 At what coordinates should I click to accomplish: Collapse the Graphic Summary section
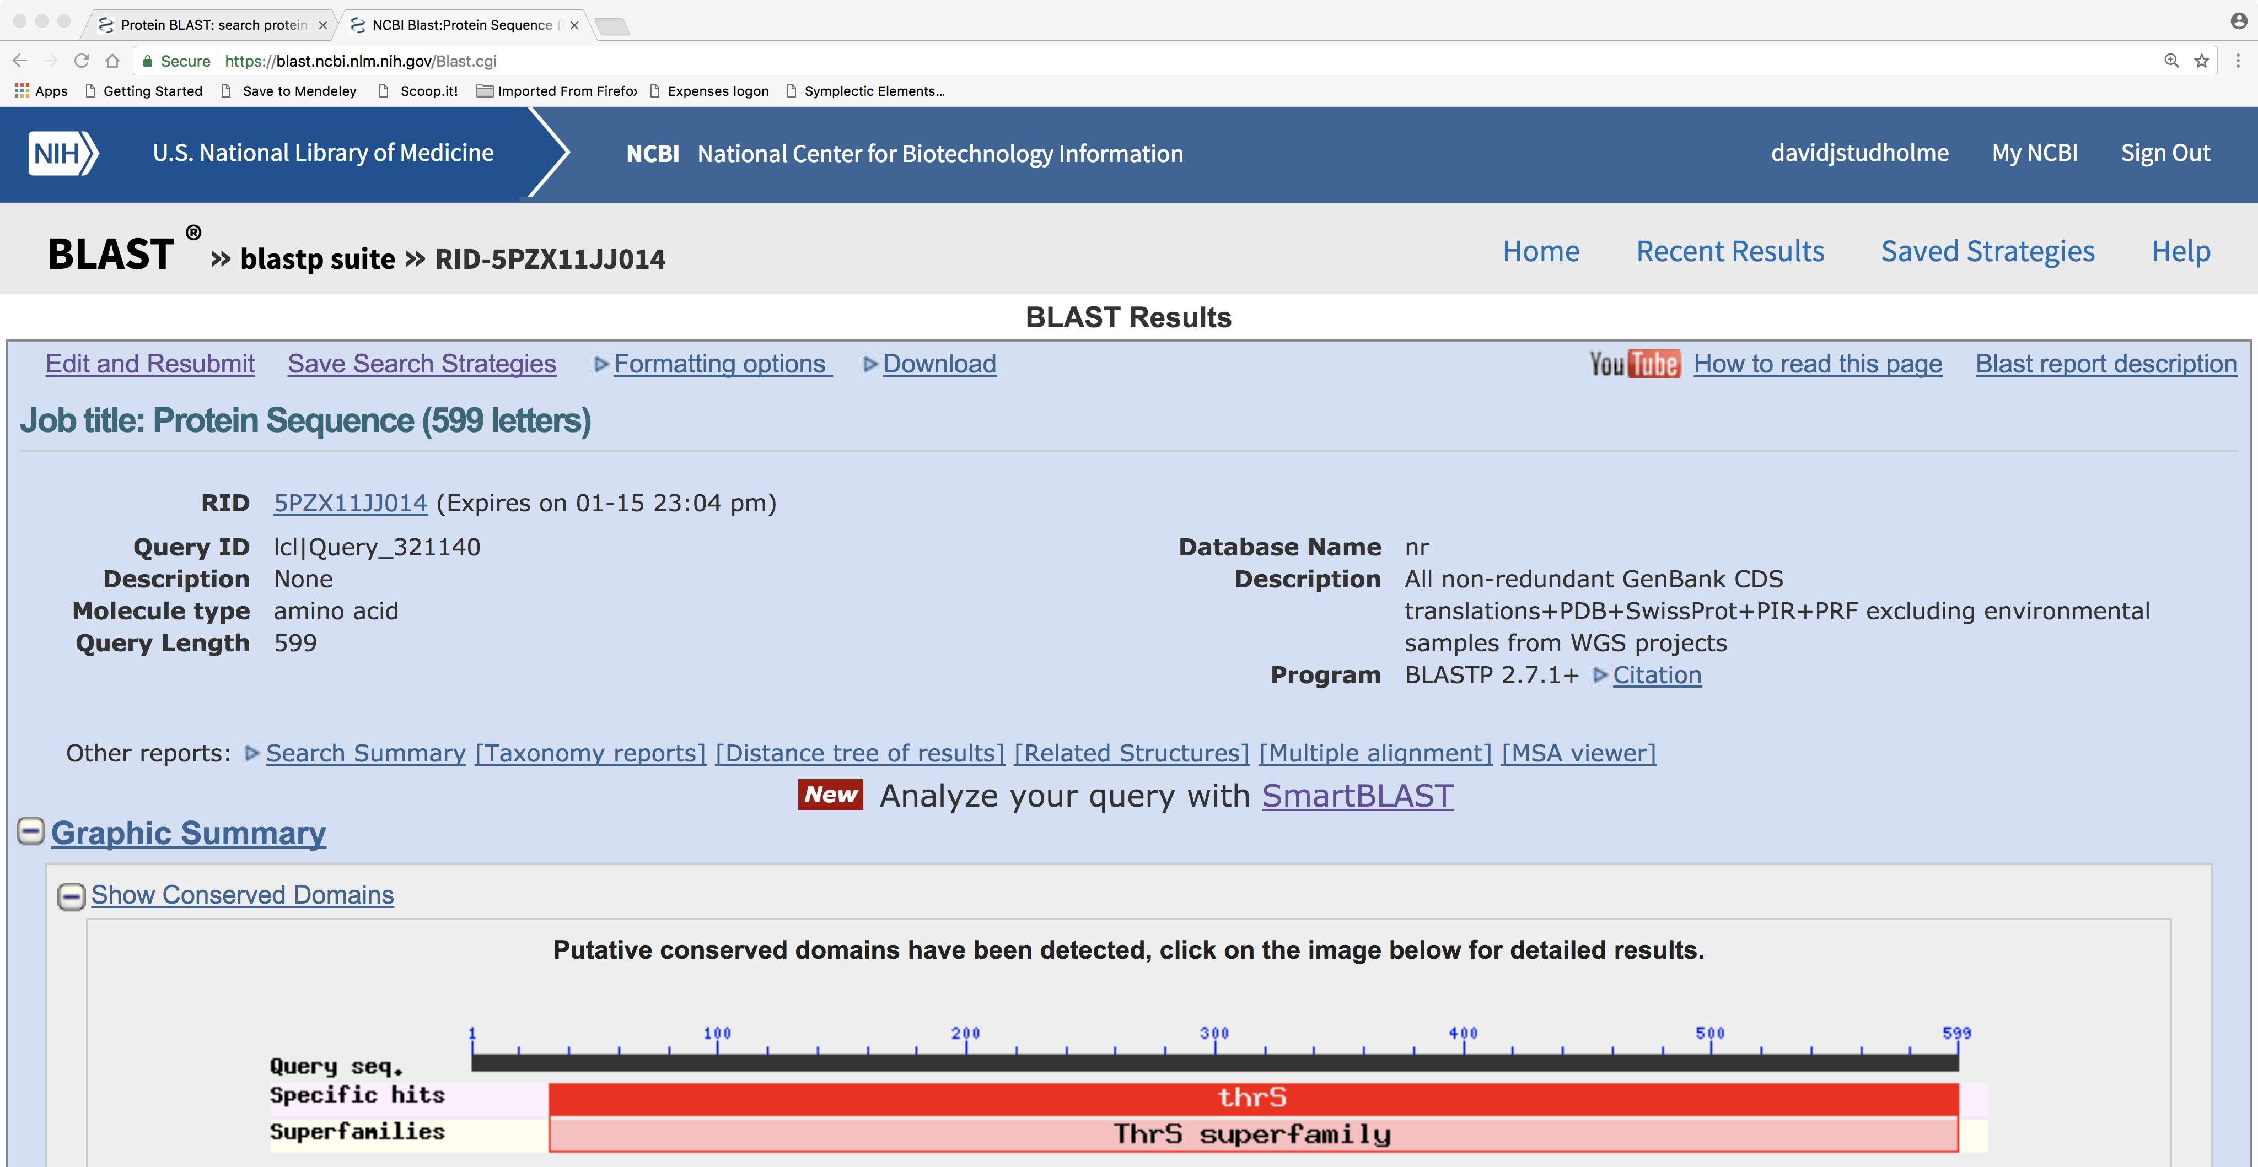pos(31,830)
